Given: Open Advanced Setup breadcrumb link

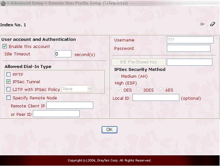Looking at the screenshot, I should (x=27, y=3).
